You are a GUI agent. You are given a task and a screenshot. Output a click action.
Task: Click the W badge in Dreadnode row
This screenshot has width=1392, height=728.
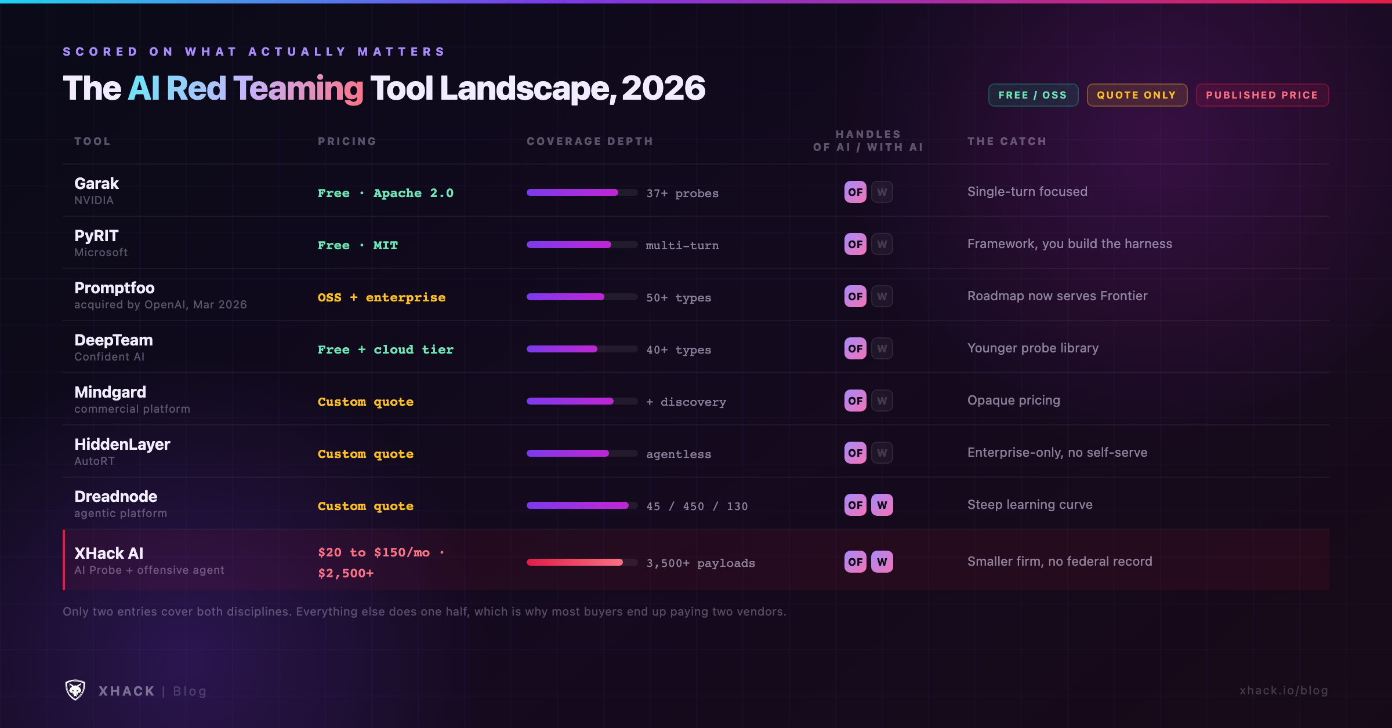point(882,505)
